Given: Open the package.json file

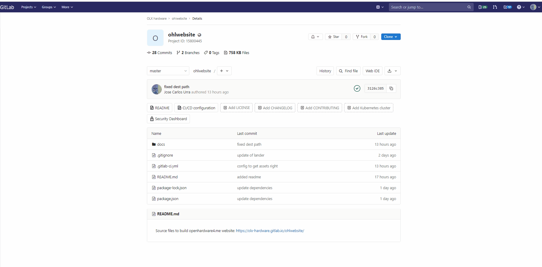Looking at the screenshot, I should click(x=168, y=199).
